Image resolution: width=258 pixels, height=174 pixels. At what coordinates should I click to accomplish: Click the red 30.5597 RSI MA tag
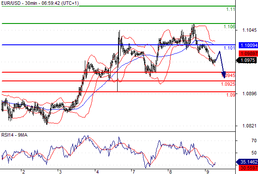tap(248, 168)
